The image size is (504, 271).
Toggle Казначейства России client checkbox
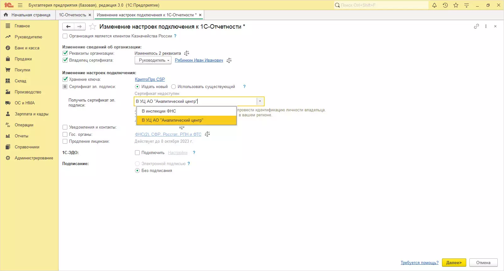[65, 36]
